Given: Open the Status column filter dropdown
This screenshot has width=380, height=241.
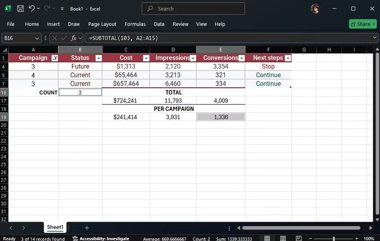Looking at the screenshot, I should coord(99,58).
